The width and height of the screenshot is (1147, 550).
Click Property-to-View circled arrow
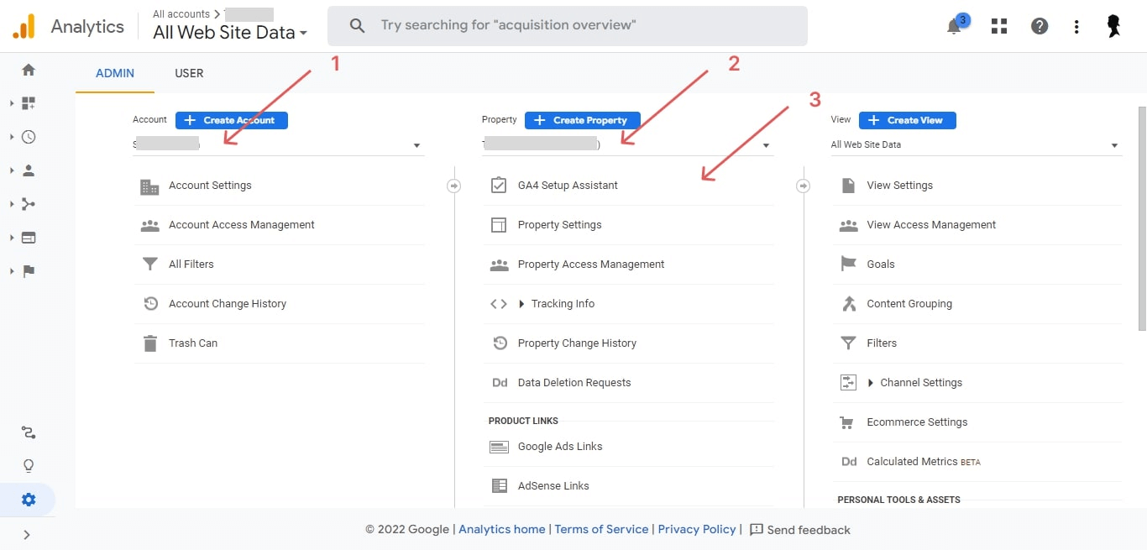point(804,186)
